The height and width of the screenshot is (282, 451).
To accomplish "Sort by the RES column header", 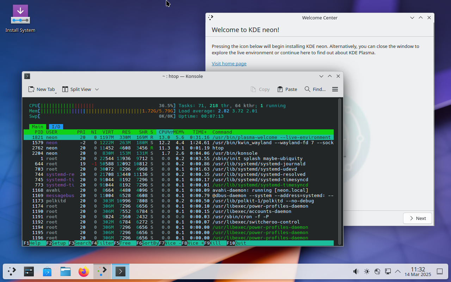I will (x=126, y=132).
